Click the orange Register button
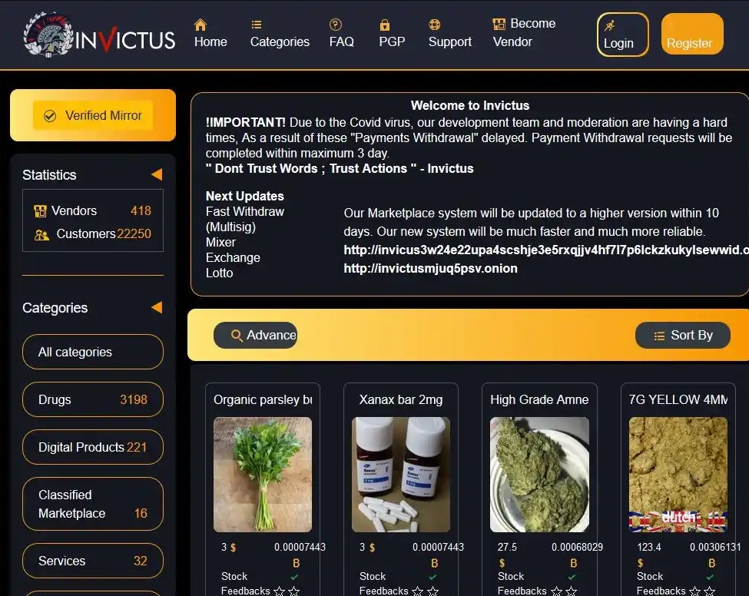This screenshot has height=596, width=749. [692, 35]
